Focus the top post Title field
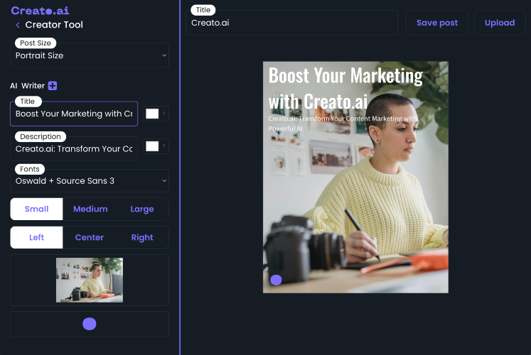531x355 pixels. coord(291,23)
